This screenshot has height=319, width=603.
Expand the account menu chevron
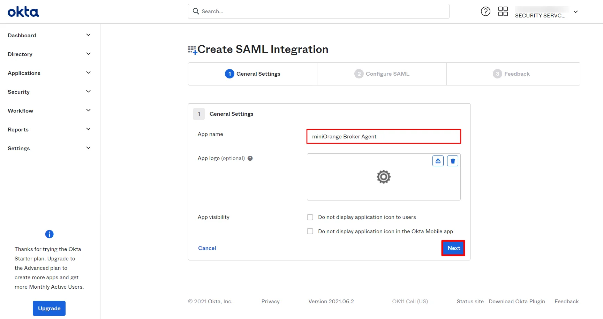575,12
